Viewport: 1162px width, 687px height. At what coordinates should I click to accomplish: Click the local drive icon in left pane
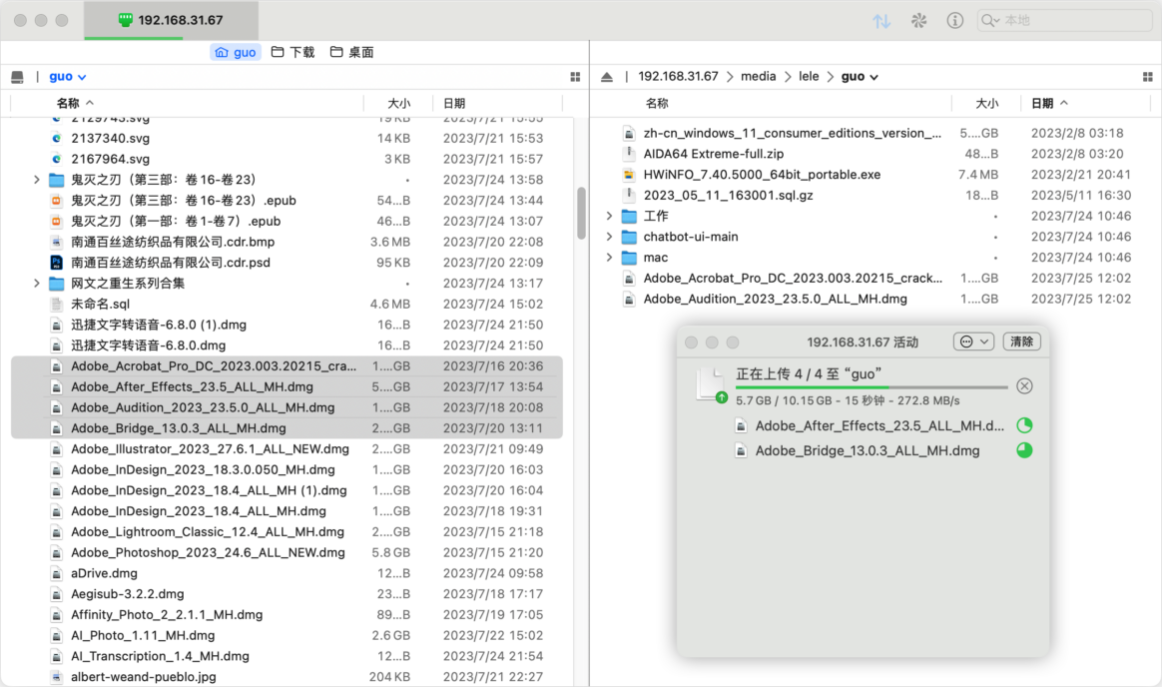click(17, 76)
